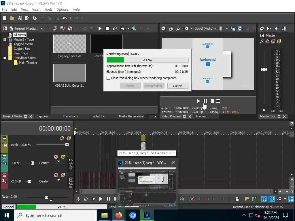295x221 pixels.
Task: Cancel rendering in the render dialog
Action: click(x=177, y=86)
